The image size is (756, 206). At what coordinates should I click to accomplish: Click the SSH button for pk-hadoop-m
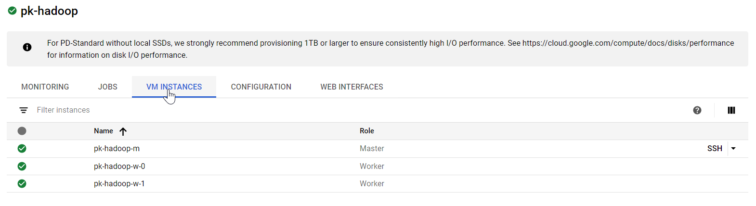[x=715, y=148]
